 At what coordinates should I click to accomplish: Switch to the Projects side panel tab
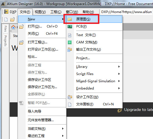point(6,41)
